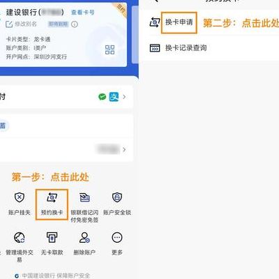279x279 pixels.
Task: Expand the blurred balance row chevron
Action: (x=124, y=149)
